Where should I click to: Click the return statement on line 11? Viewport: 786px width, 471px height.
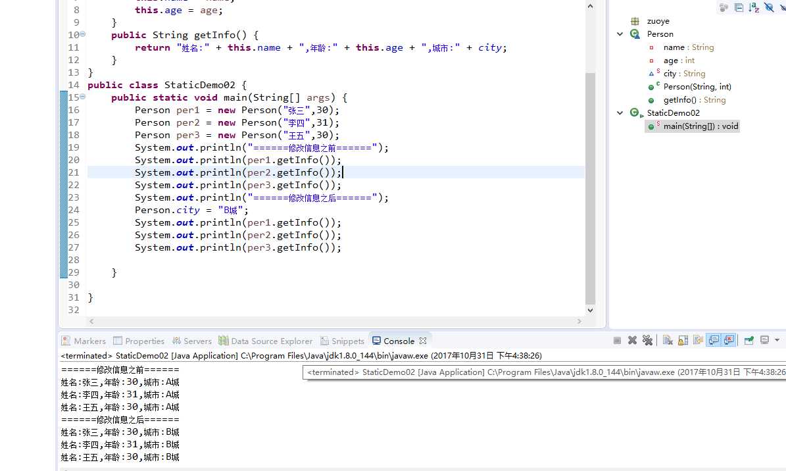(x=321, y=47)
